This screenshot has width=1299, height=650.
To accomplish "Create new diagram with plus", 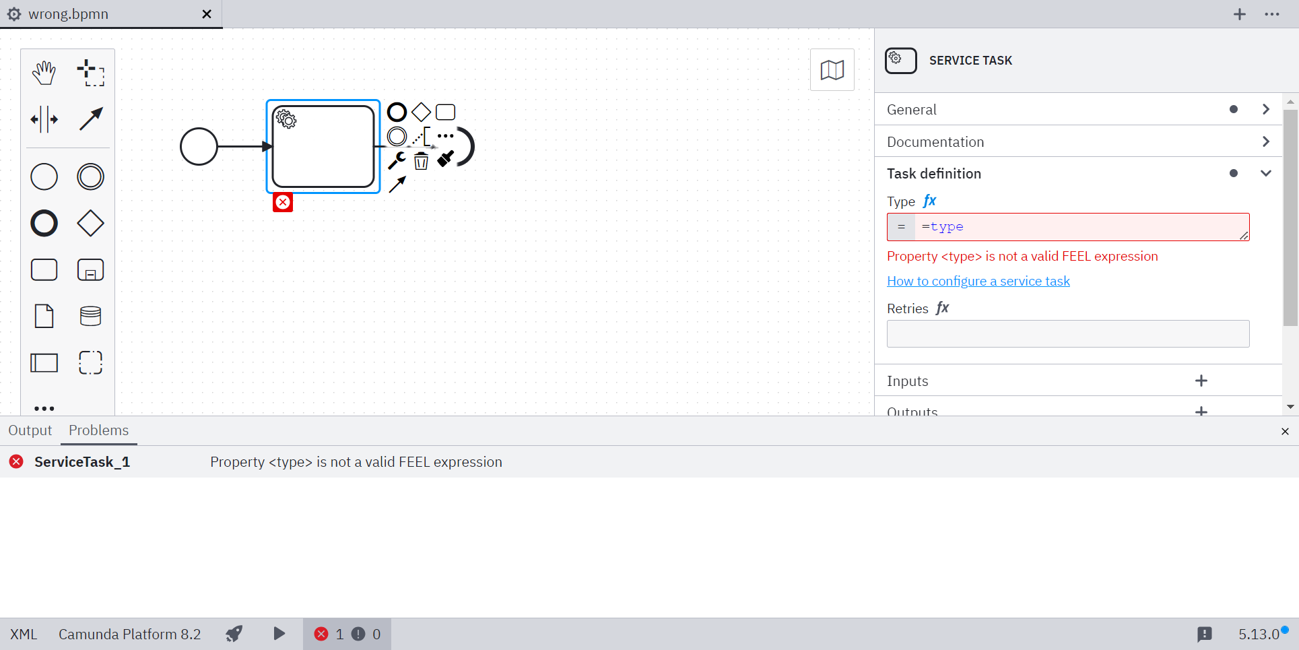I will (x=1240, y=14).
